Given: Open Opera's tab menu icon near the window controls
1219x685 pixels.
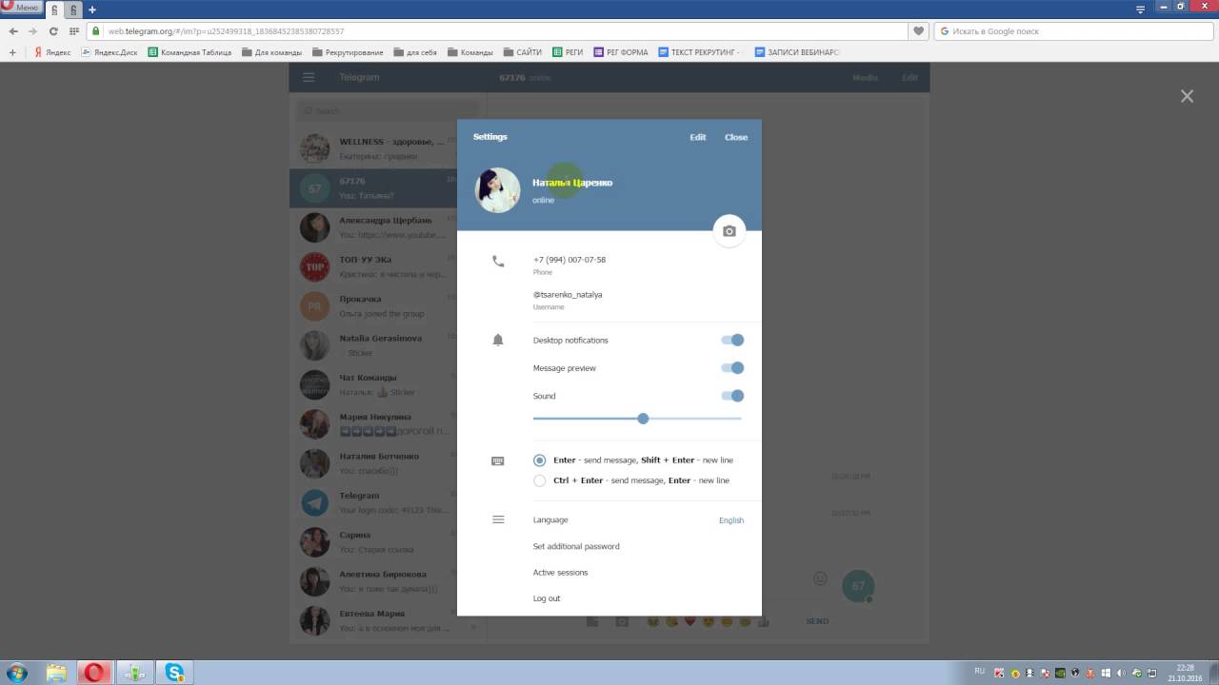Looking at the screenshot, I should tap(1141, 9).
